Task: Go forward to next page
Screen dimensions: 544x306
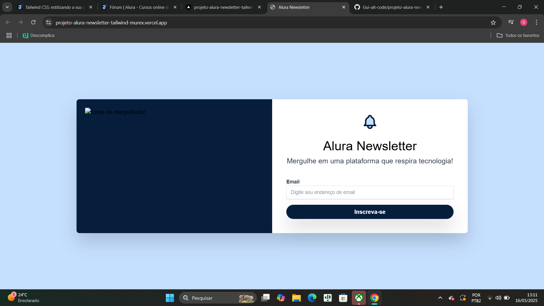Action: coord(20,22)
